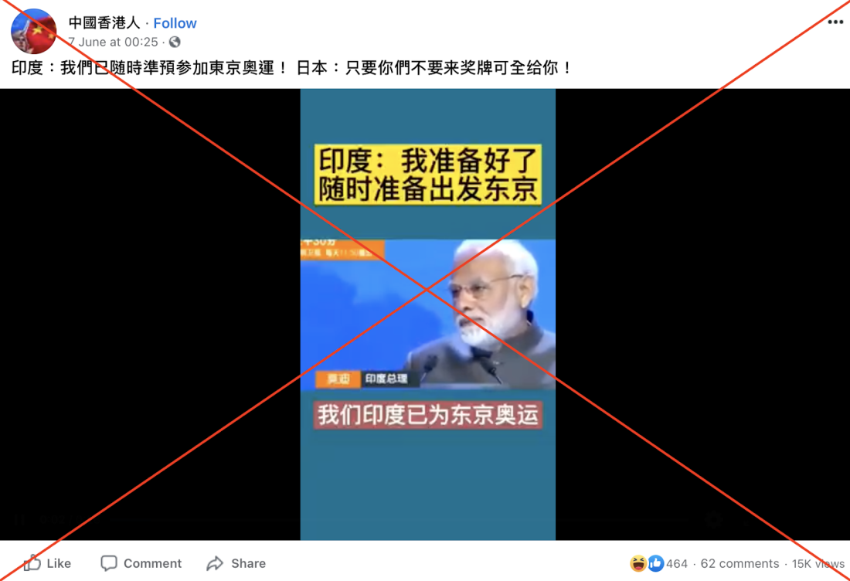Click the post caption text about 東京奧運
The width and height of the screenshot is (850, 581).
click(x=291, y=68)
